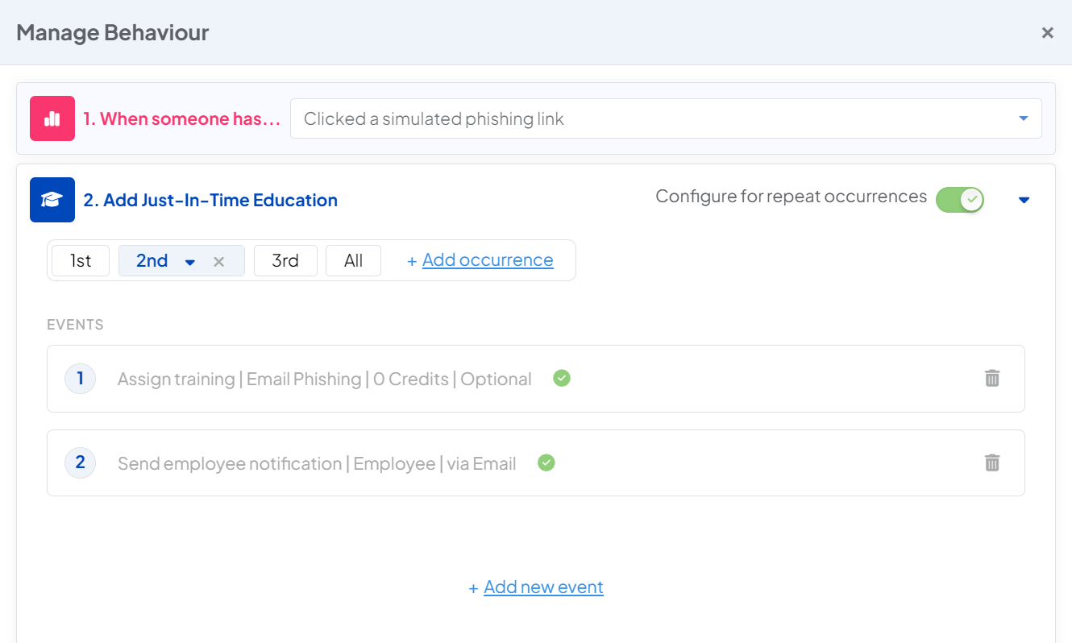Select the 3rd occurrence tab
This screenshot has height=643, width=1072.
coord(285,260)
